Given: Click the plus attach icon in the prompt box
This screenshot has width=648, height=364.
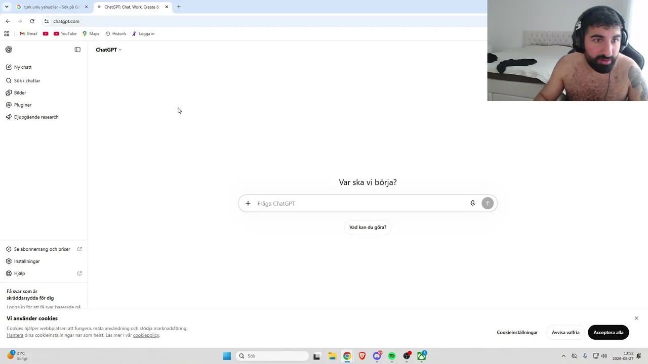Looking at the screenshot, I should 248,203.
